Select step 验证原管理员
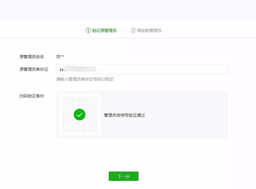256x189 pixels. tap(101, 31)
